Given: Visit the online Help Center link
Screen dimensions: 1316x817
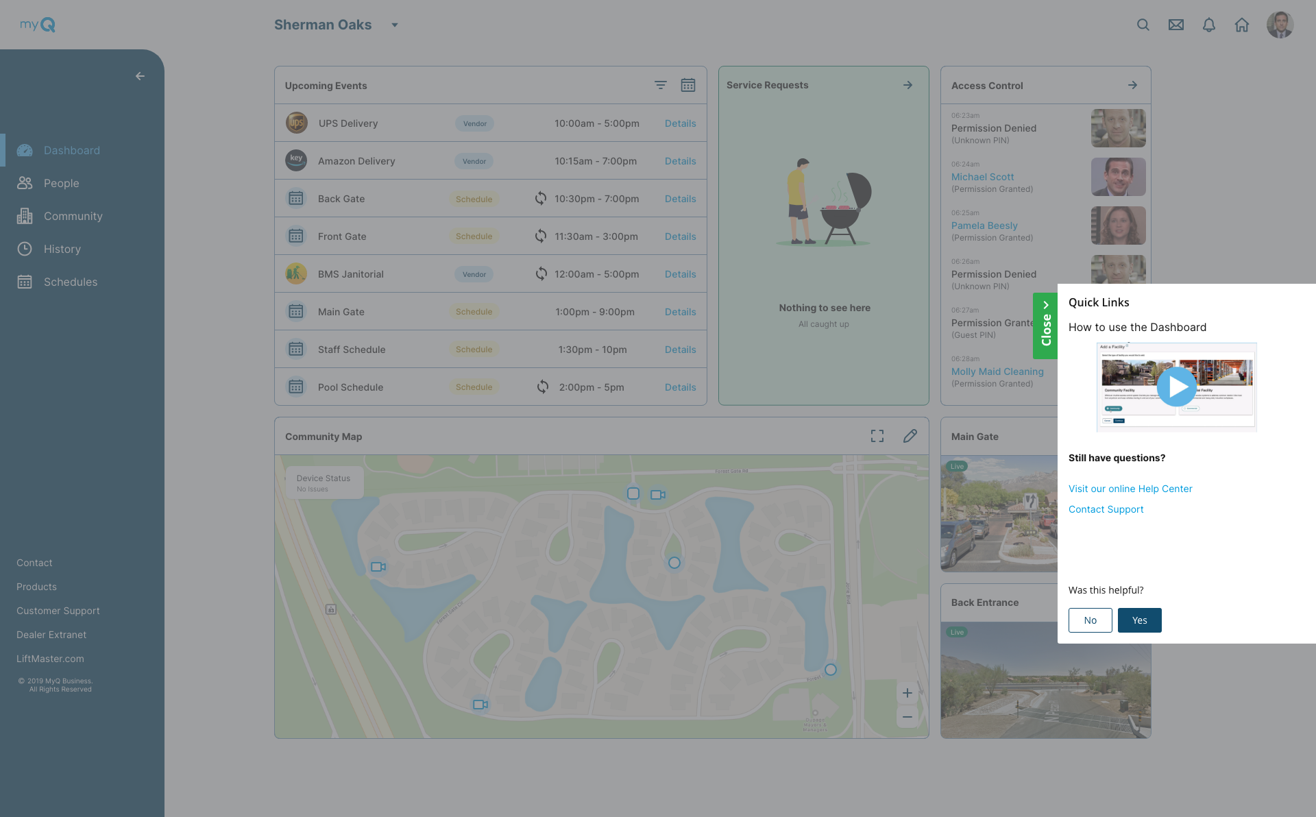Looking at the screenshot, I should [1130, 489].
